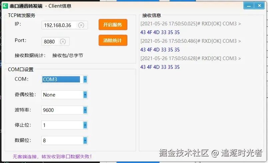268x163 pixels.
Task: Click the 接收包/总字节 statistics label
Action: (x=68, y=55)
